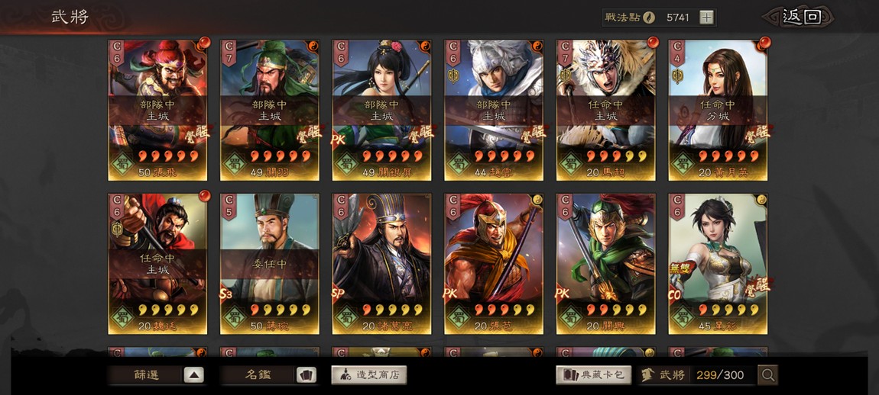Click the card icon beside 名鑑
The width and height of the screenshot is (879, 395).
click(x=306, y=375)
